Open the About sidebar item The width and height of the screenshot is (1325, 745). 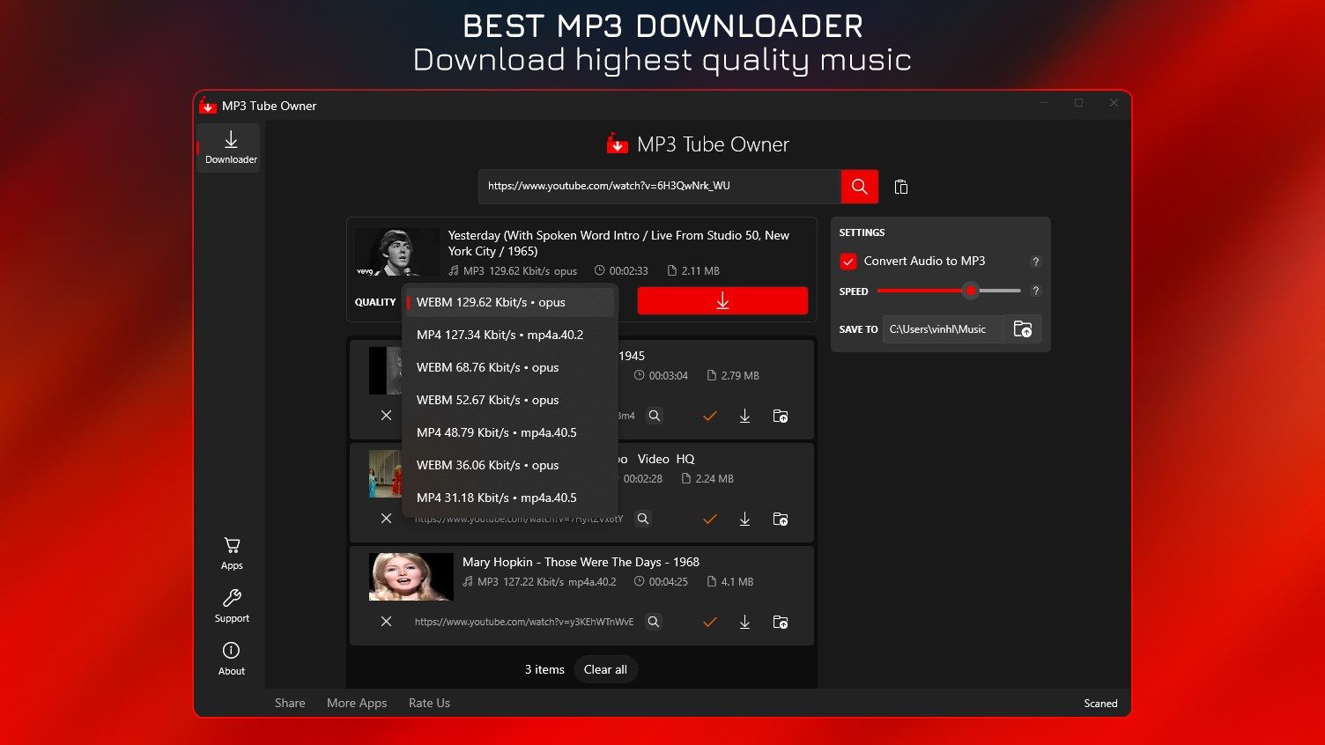232,659
